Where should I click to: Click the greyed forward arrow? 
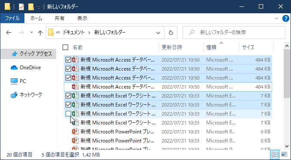click(x=21, y=33)
